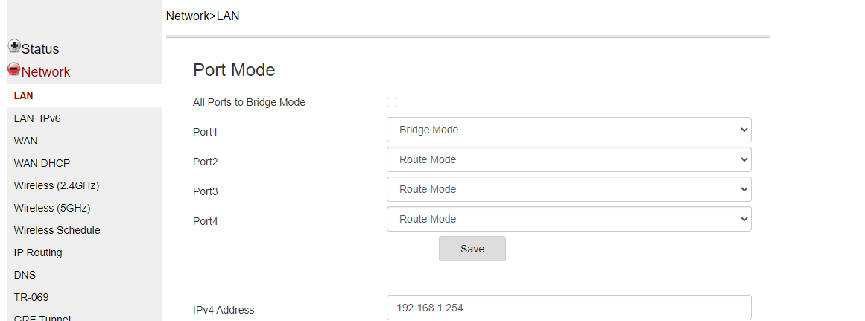Go to the WAN settings page

click(26, 141)
